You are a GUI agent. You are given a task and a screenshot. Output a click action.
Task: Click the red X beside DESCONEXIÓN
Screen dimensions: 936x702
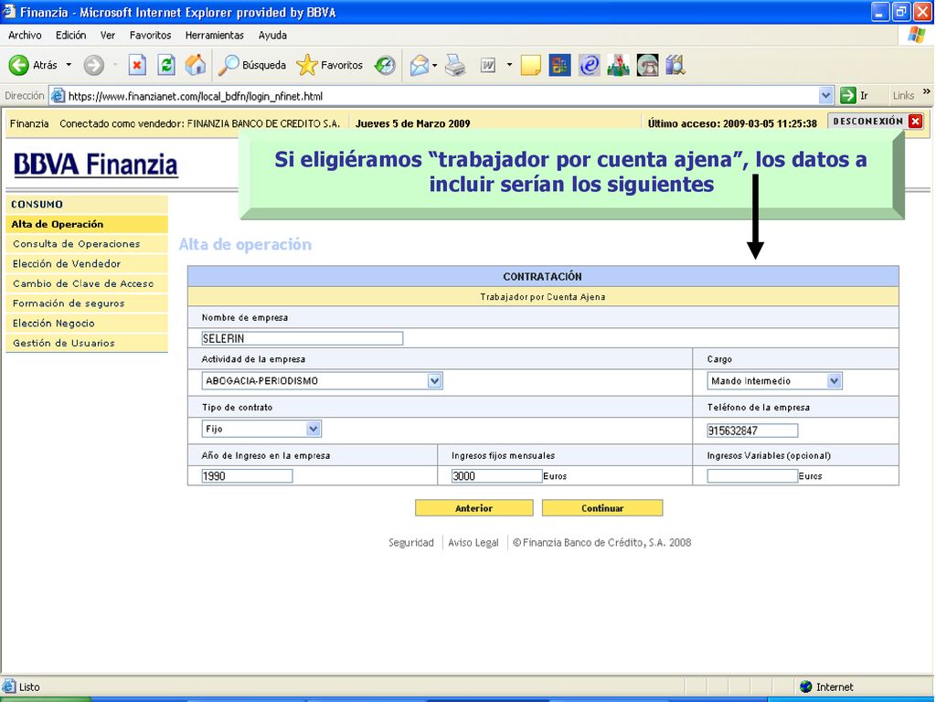(915, 122)
